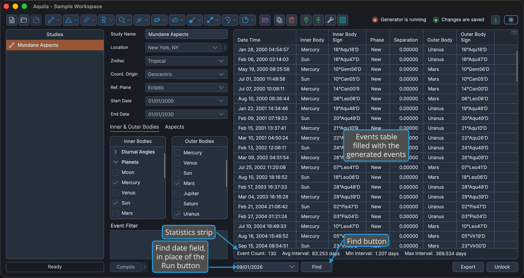Click the green ankh toolbar icon
This screenshot has width=524, height=278.
coord(318,20)
